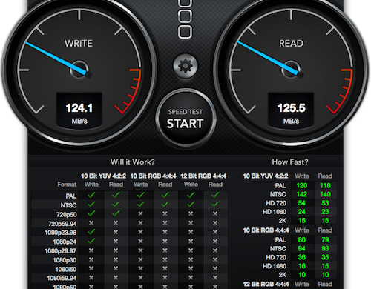
Task: Select the 1080p30 format row label
Action: [65, 260]
